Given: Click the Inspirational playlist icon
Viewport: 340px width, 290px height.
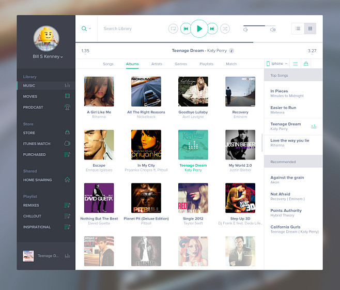Looking at the screenshot, I should coord(68,227).
